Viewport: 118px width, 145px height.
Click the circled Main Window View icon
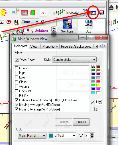tap(93, 13)
